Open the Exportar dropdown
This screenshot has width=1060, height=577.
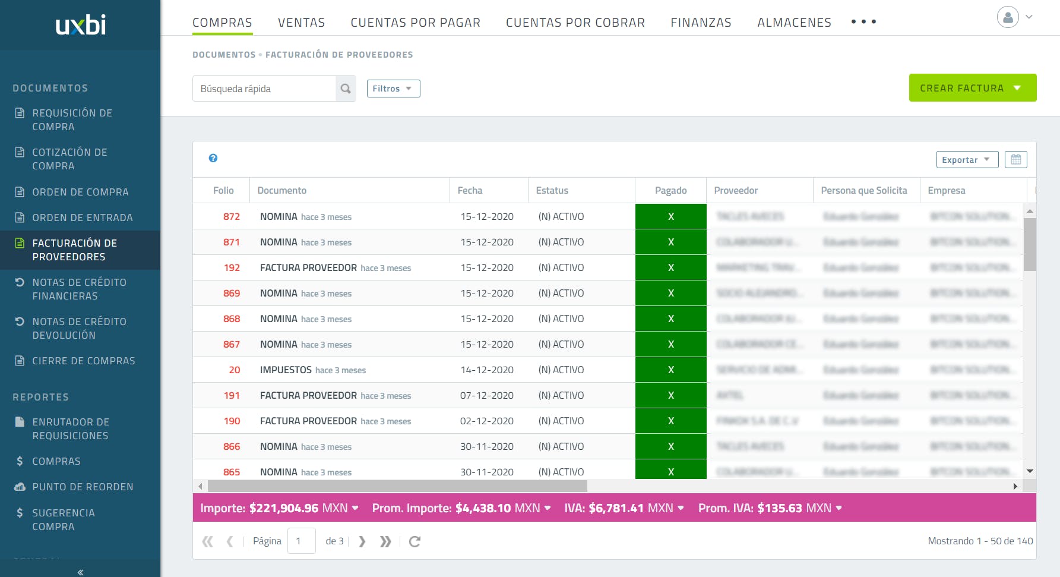click(x=967, y=159)
